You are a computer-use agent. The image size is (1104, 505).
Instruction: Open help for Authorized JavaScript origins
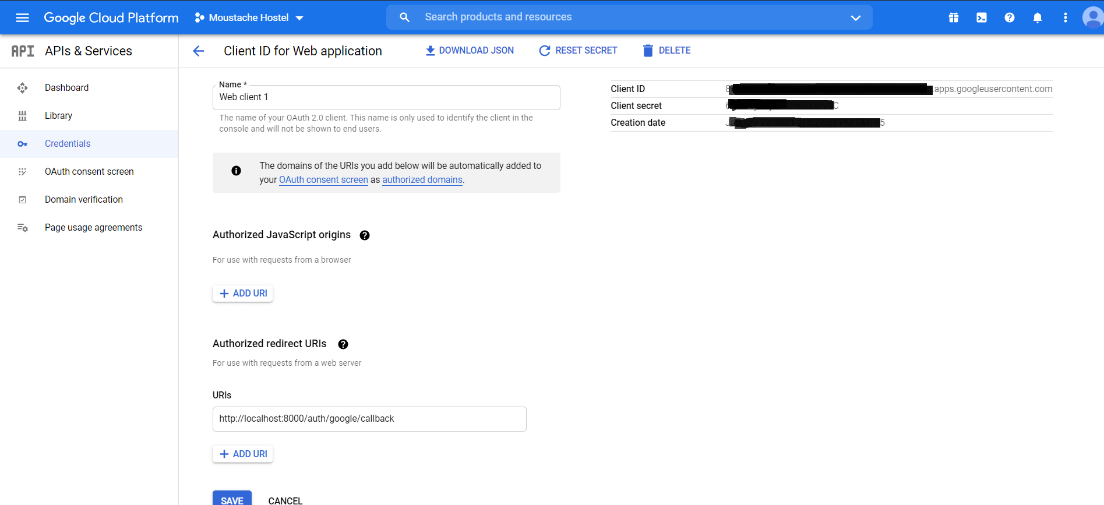(365, 235)
